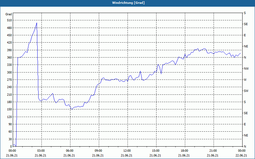Click the 420 y-axis tick label
This screenshot has height=159, width=255.
click(10, 43)
